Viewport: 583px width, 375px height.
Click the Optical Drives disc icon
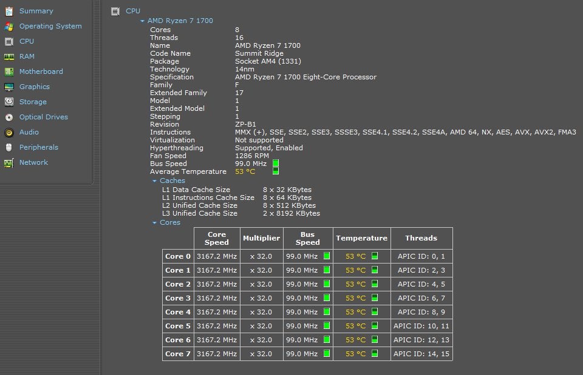click(x=9, y=117)
